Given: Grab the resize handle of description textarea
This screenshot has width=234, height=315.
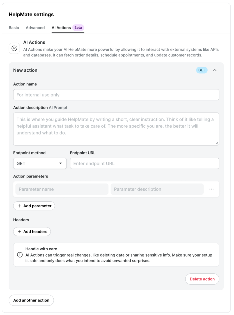Looking at the screenshot, I should pyautogui.click(x=217, y=143).
